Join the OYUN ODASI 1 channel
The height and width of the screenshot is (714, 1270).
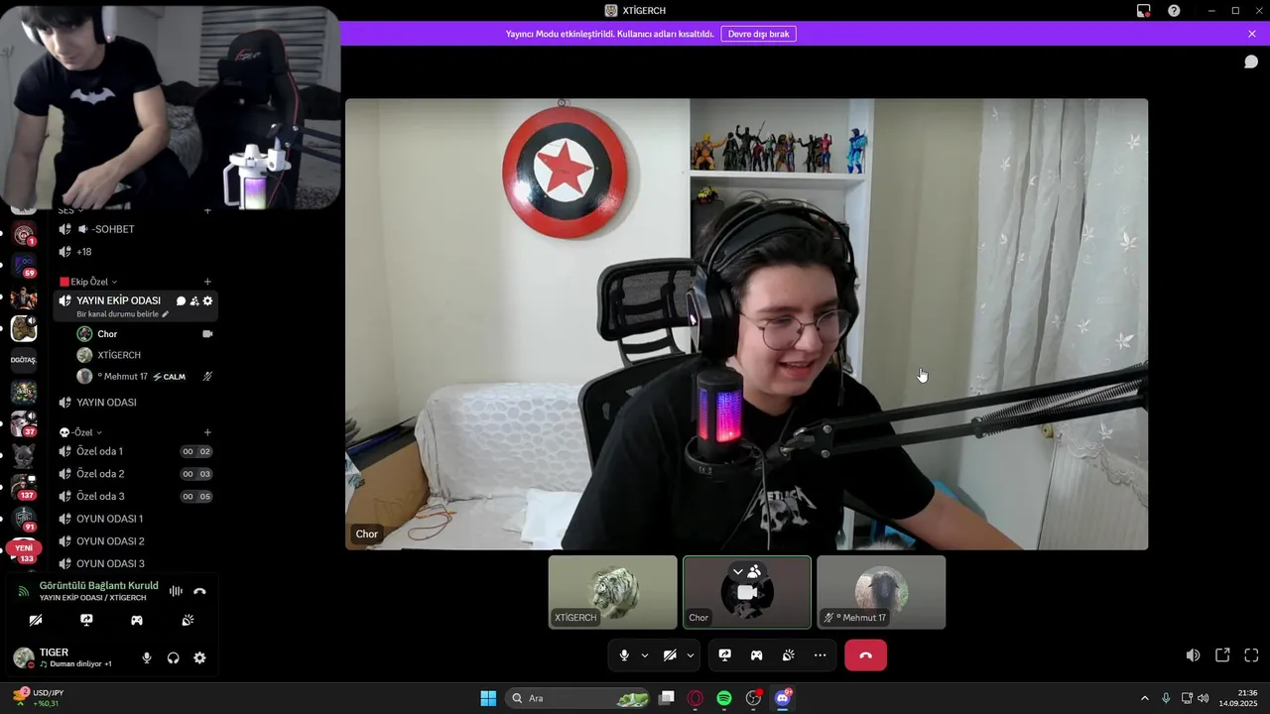point(135,519)
